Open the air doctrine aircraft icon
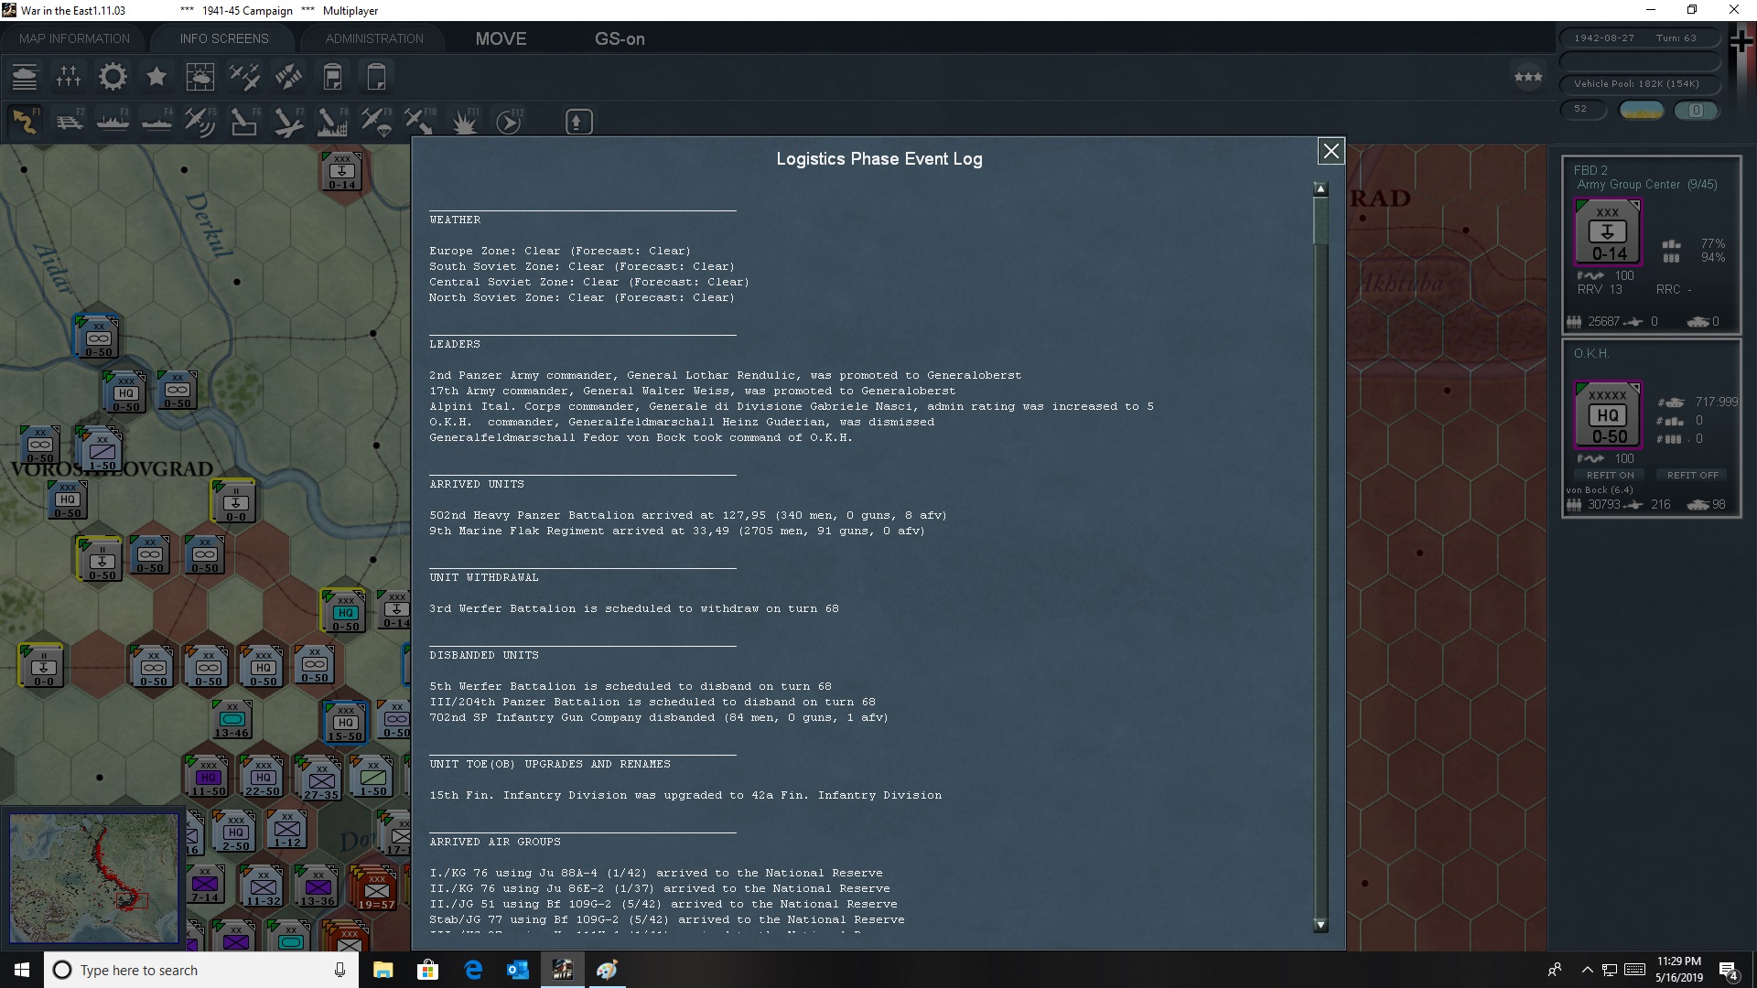The height and width of the screenshot is (988, 1757). [x=244, y=77]
